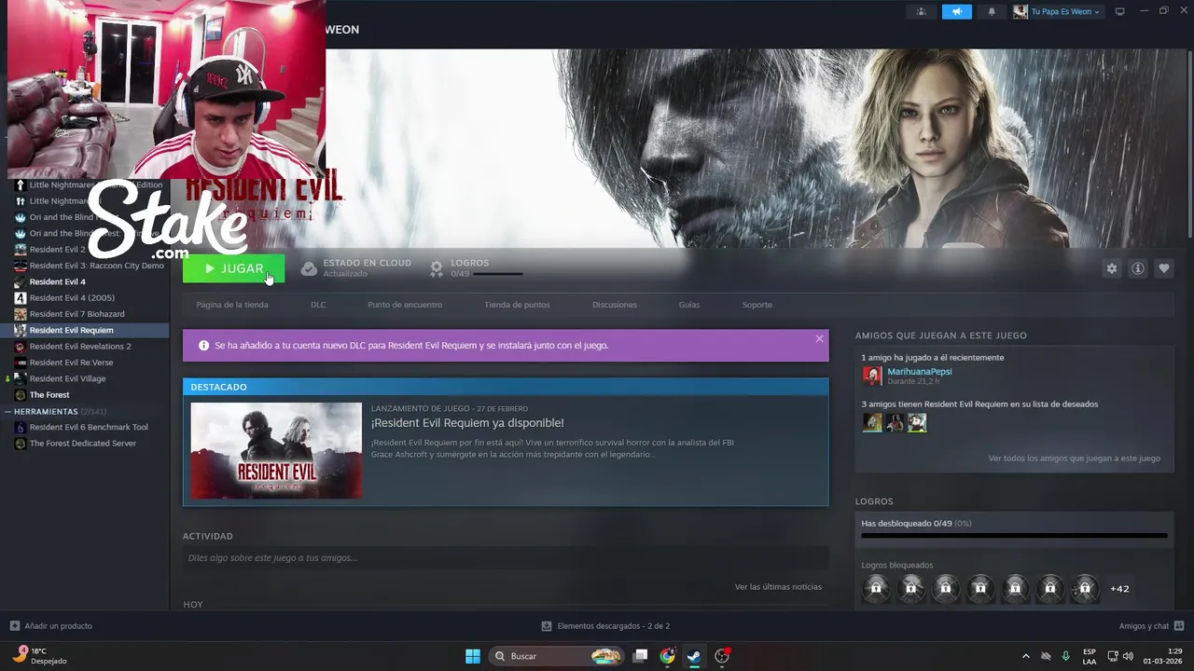Dismiss the purple DLC notification banner
This screenshot has width=1194, height=671.
pyautogui.click(x=819, y=338)
